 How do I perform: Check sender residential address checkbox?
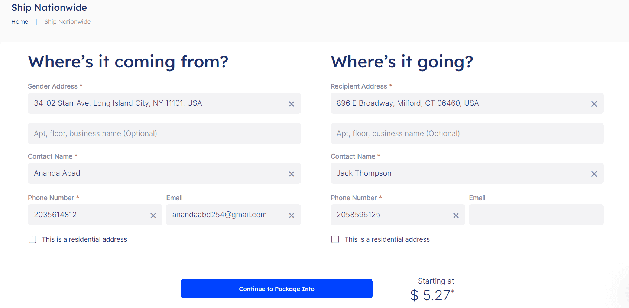32,239
